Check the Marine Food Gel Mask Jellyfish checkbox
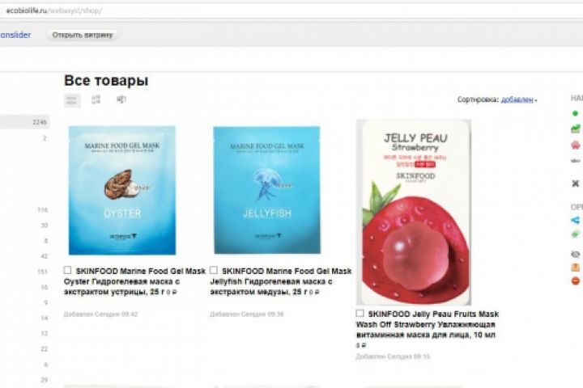 click(x=214, y=270)
